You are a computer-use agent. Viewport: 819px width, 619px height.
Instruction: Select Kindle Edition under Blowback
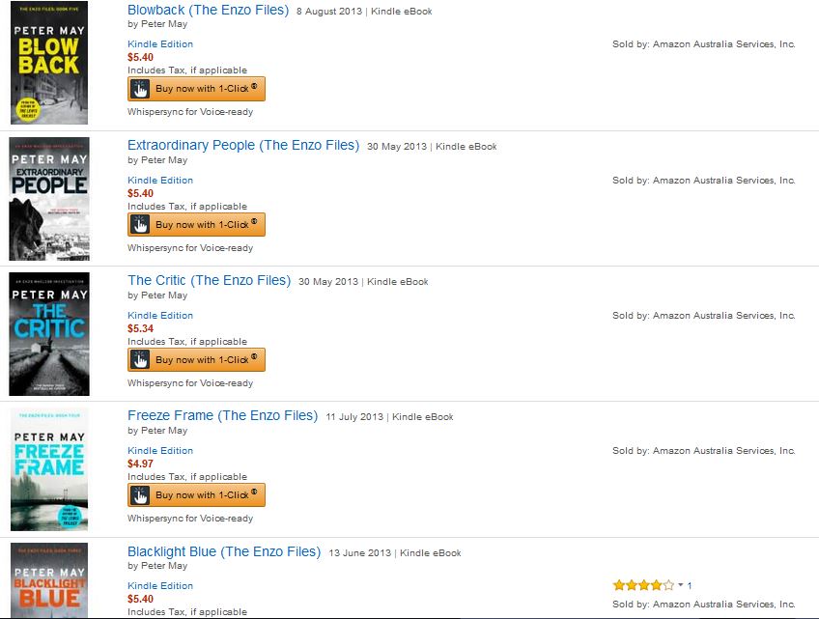(x=160, y=44)
